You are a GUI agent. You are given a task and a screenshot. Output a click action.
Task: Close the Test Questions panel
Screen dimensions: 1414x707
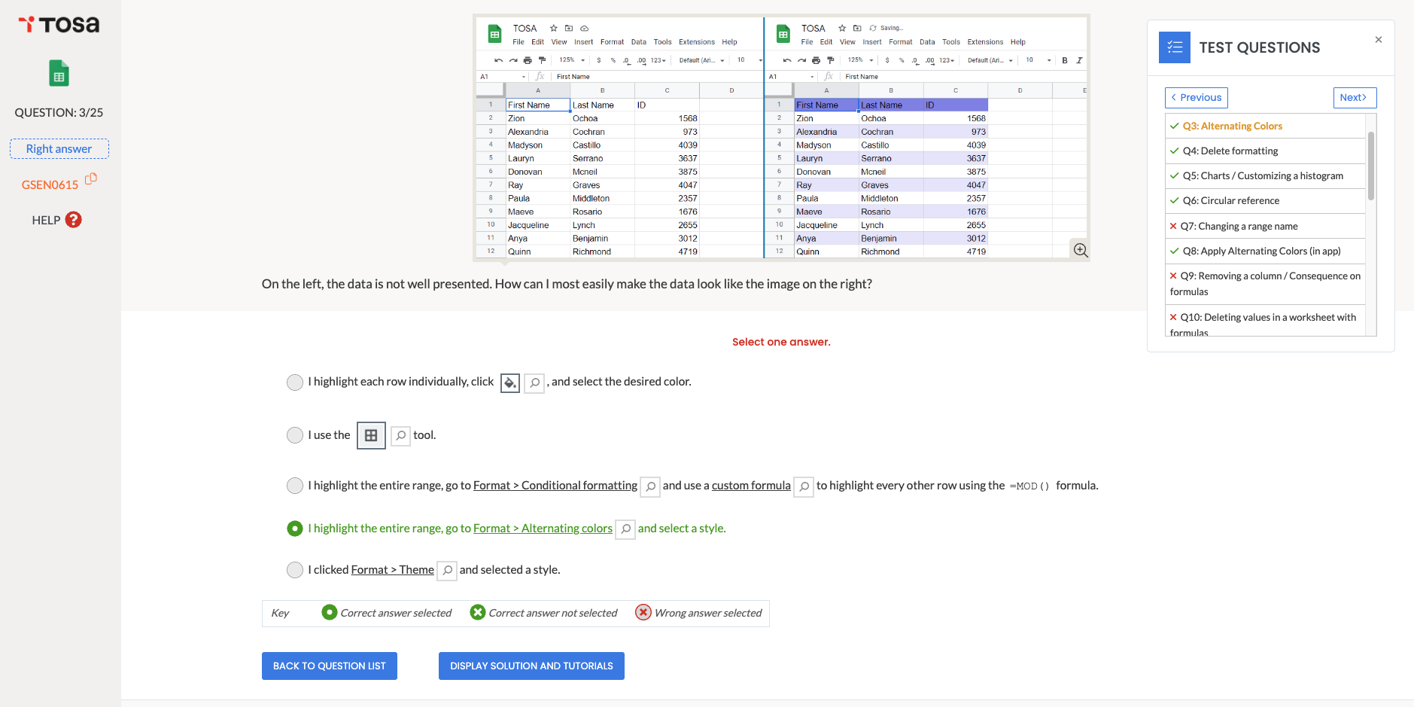(1379, 40)
